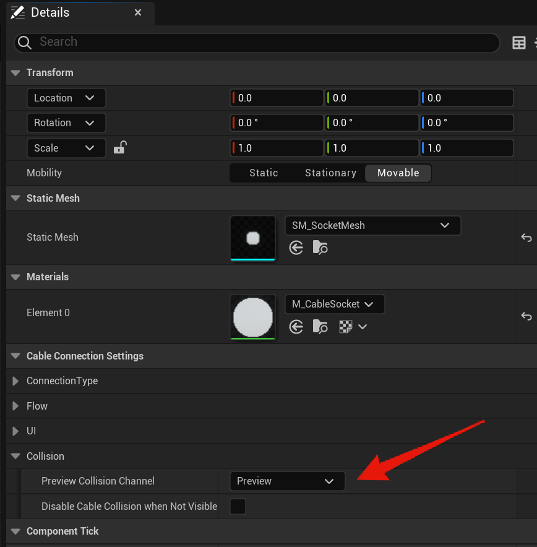
Task: Click the M_CableSocket material thumbnail
Action: [252, 316]
